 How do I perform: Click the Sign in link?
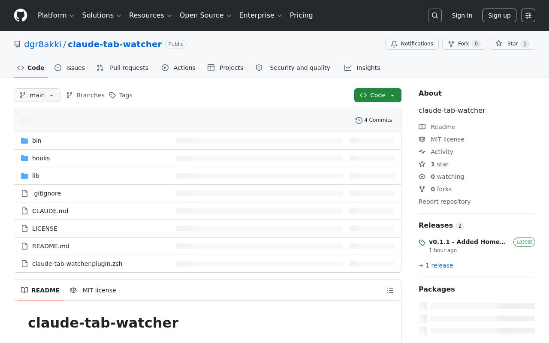(x=462, y=15)
